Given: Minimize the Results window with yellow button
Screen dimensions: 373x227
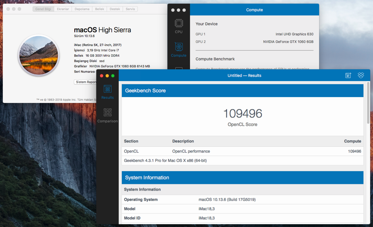Looking at the screenshot, I should point(107,76).
